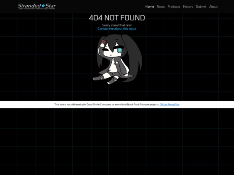234x175 pixels.
Task: Go to the News page
Action: click(x=161, y=6)
